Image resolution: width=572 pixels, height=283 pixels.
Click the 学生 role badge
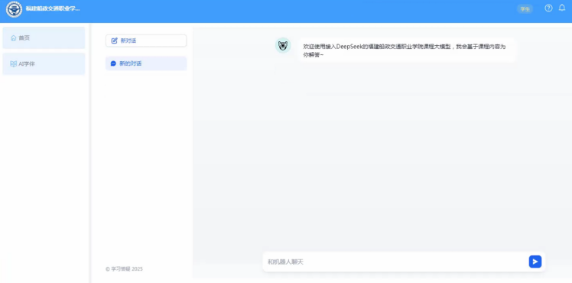[x=525, y=9]
